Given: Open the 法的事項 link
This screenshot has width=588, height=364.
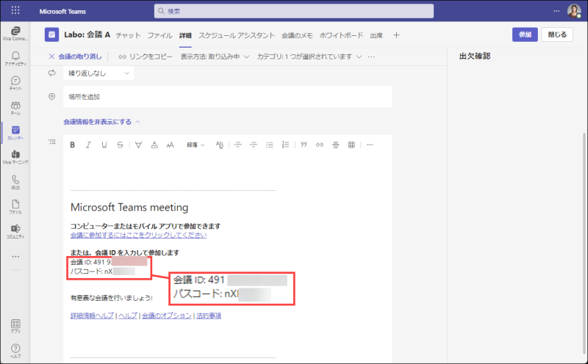Looking at the screenshot, I should pyautogui.click(x=209, y=316).
